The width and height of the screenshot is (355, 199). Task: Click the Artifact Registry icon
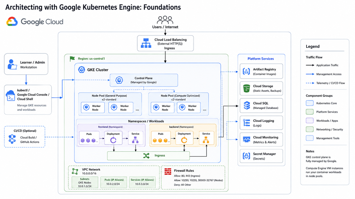point(247,71)
